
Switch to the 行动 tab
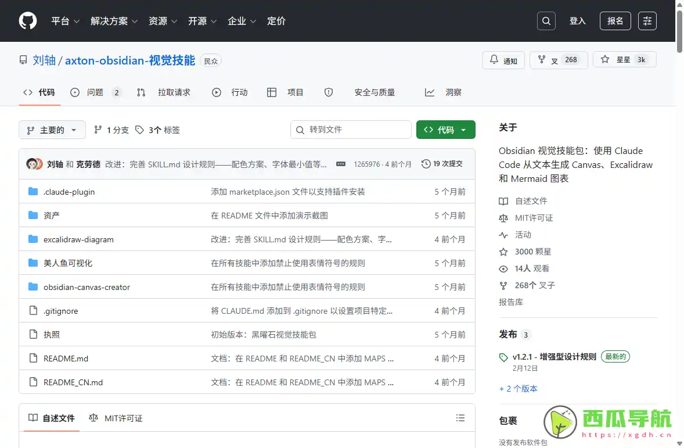[230, 92]
